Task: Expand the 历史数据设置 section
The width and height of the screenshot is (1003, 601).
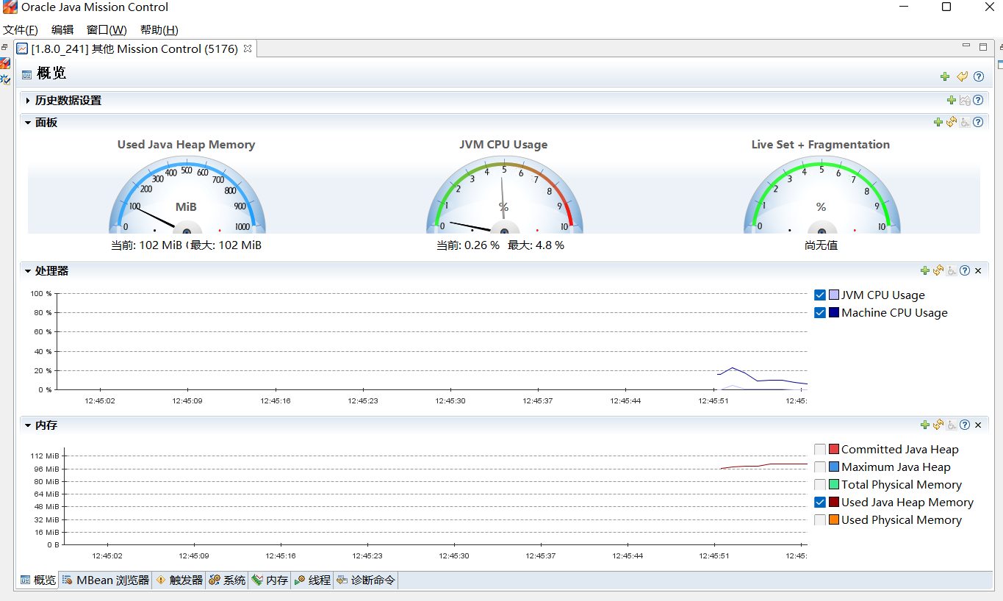Action: (x=28, y=101)
